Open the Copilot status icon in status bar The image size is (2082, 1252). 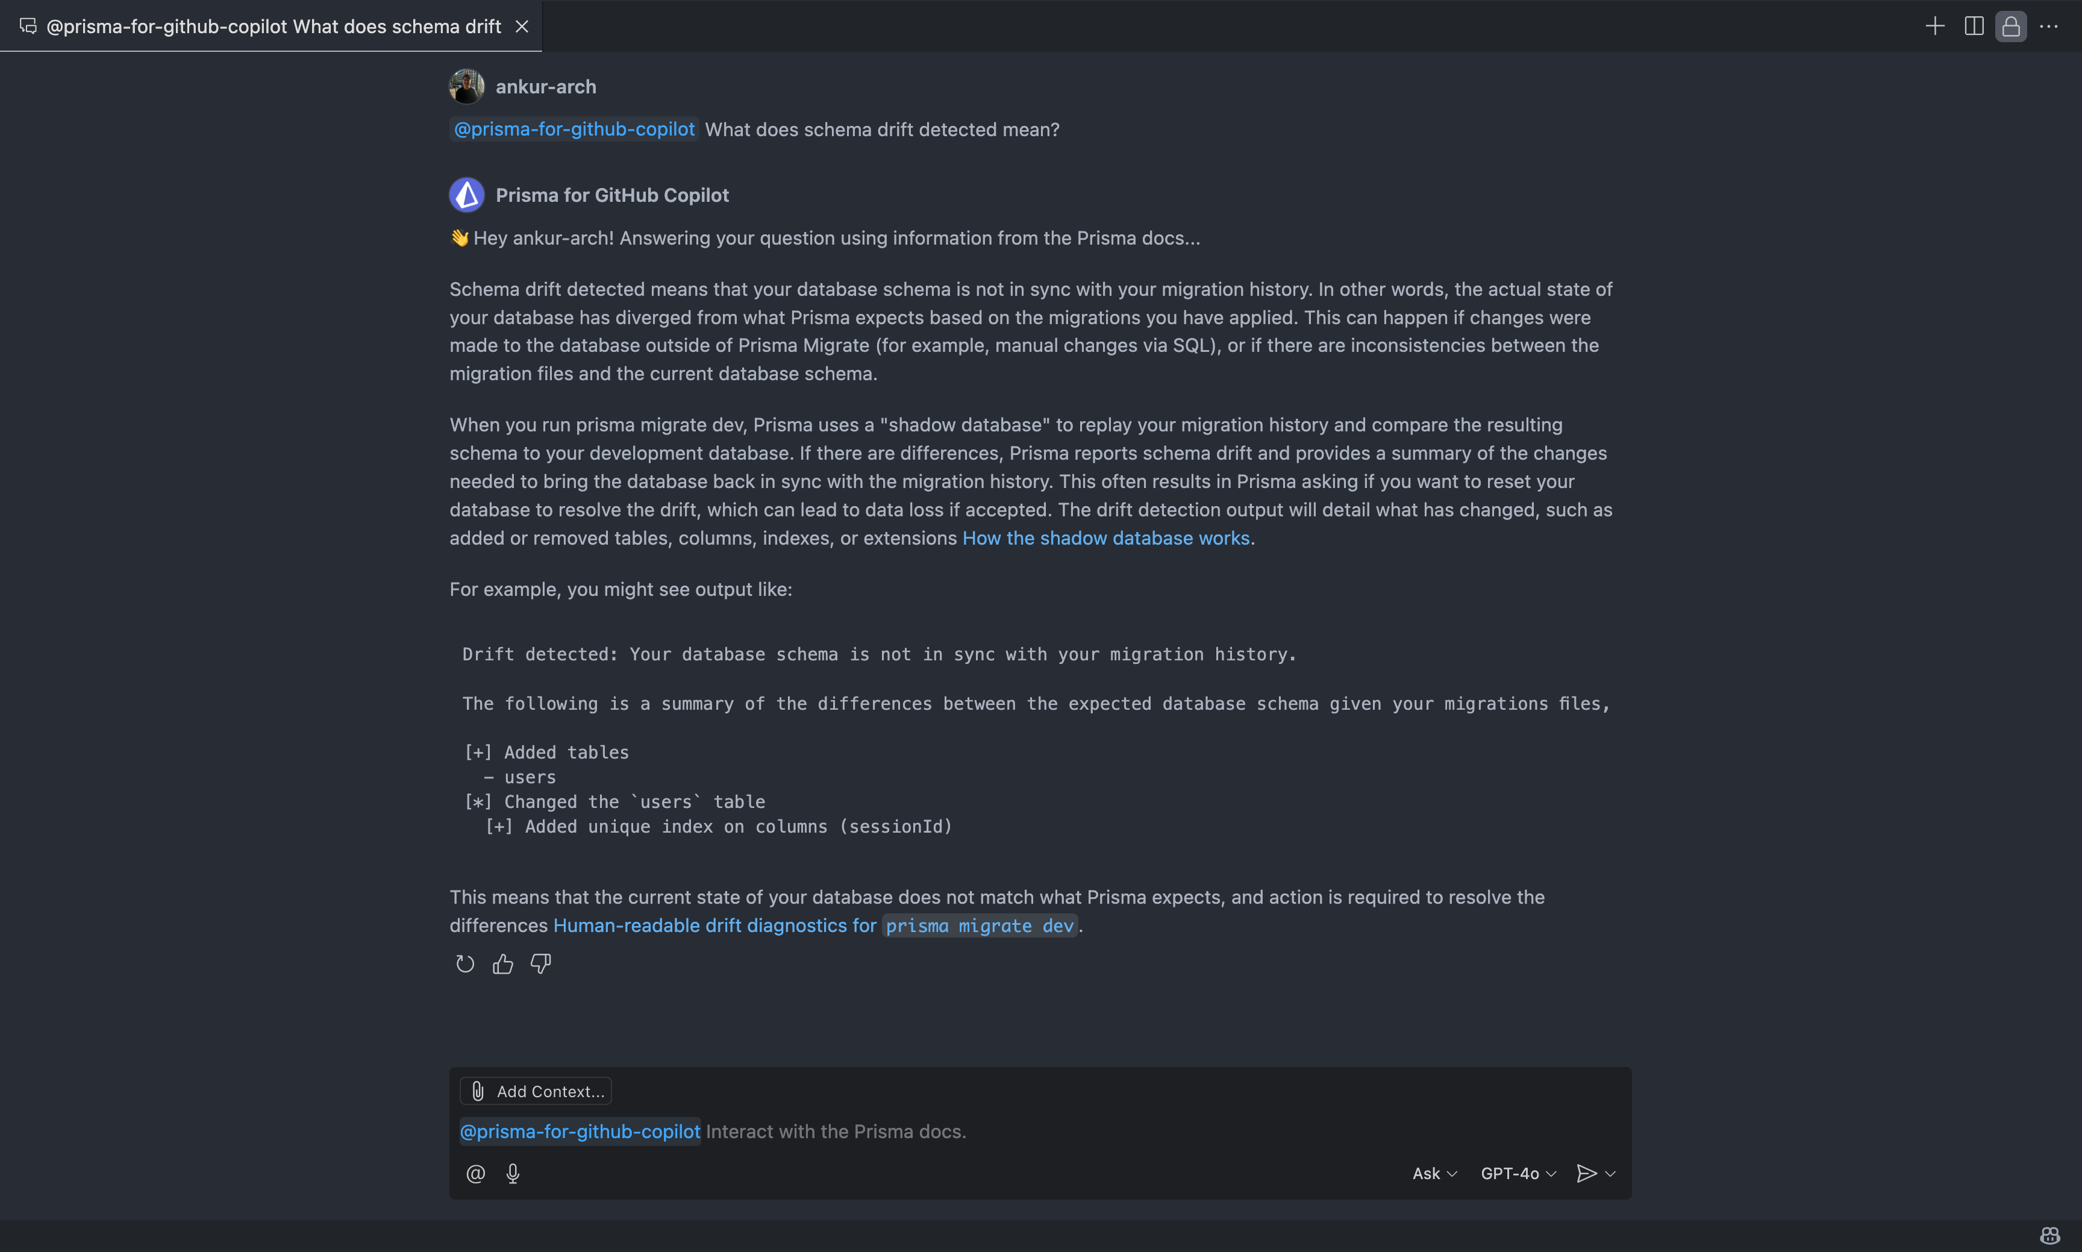point(2049,1235)
